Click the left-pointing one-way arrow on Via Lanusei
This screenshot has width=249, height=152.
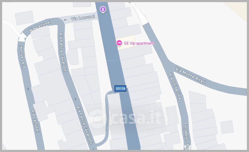[65, 20]
